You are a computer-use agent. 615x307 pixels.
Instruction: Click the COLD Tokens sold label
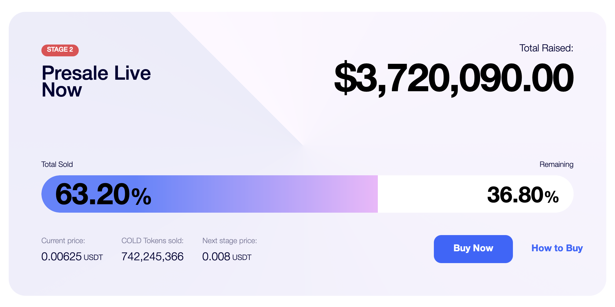tap(153, 241)
